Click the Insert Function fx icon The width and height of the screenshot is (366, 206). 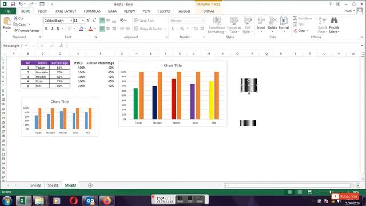[61, 46]
